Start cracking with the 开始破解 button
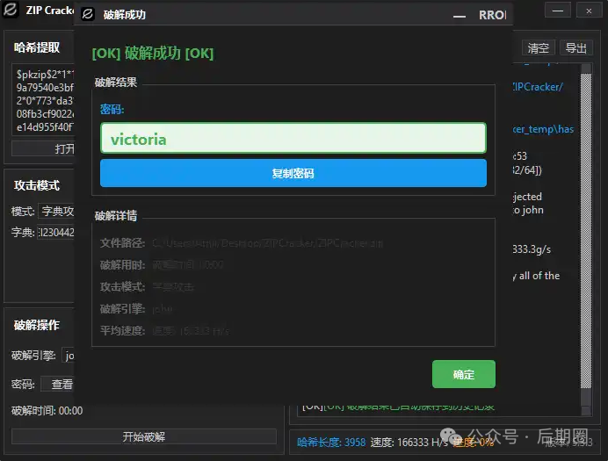This screenshot has height=461, width=608. 144,436
